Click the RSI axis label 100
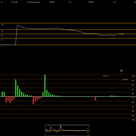 click(x=2, y=25)
